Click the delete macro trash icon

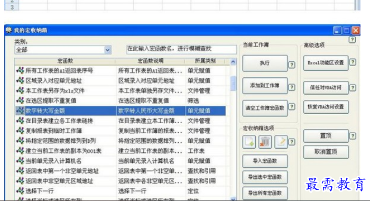pyautogui.click(x=265, y=142)
